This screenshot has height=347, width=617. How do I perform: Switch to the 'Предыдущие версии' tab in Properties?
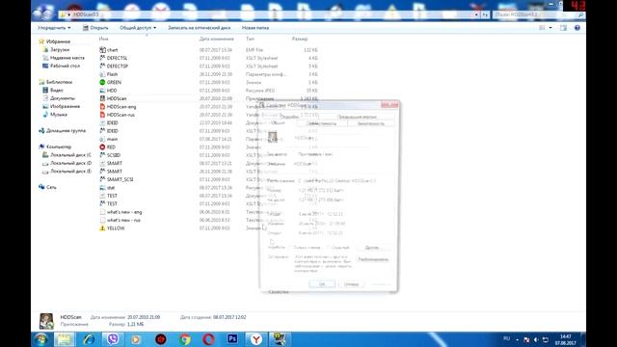coord(357,117)
